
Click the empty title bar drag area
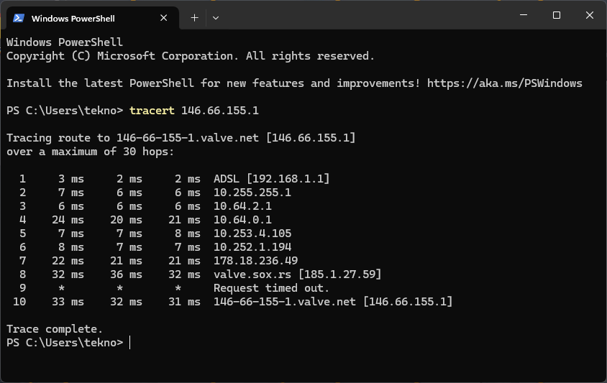[x=364, y=16]
